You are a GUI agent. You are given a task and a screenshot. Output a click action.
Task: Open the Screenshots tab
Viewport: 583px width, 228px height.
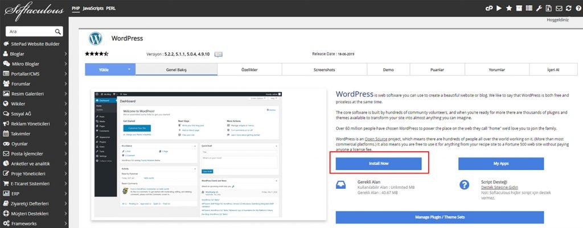click(x=324, y=69)
